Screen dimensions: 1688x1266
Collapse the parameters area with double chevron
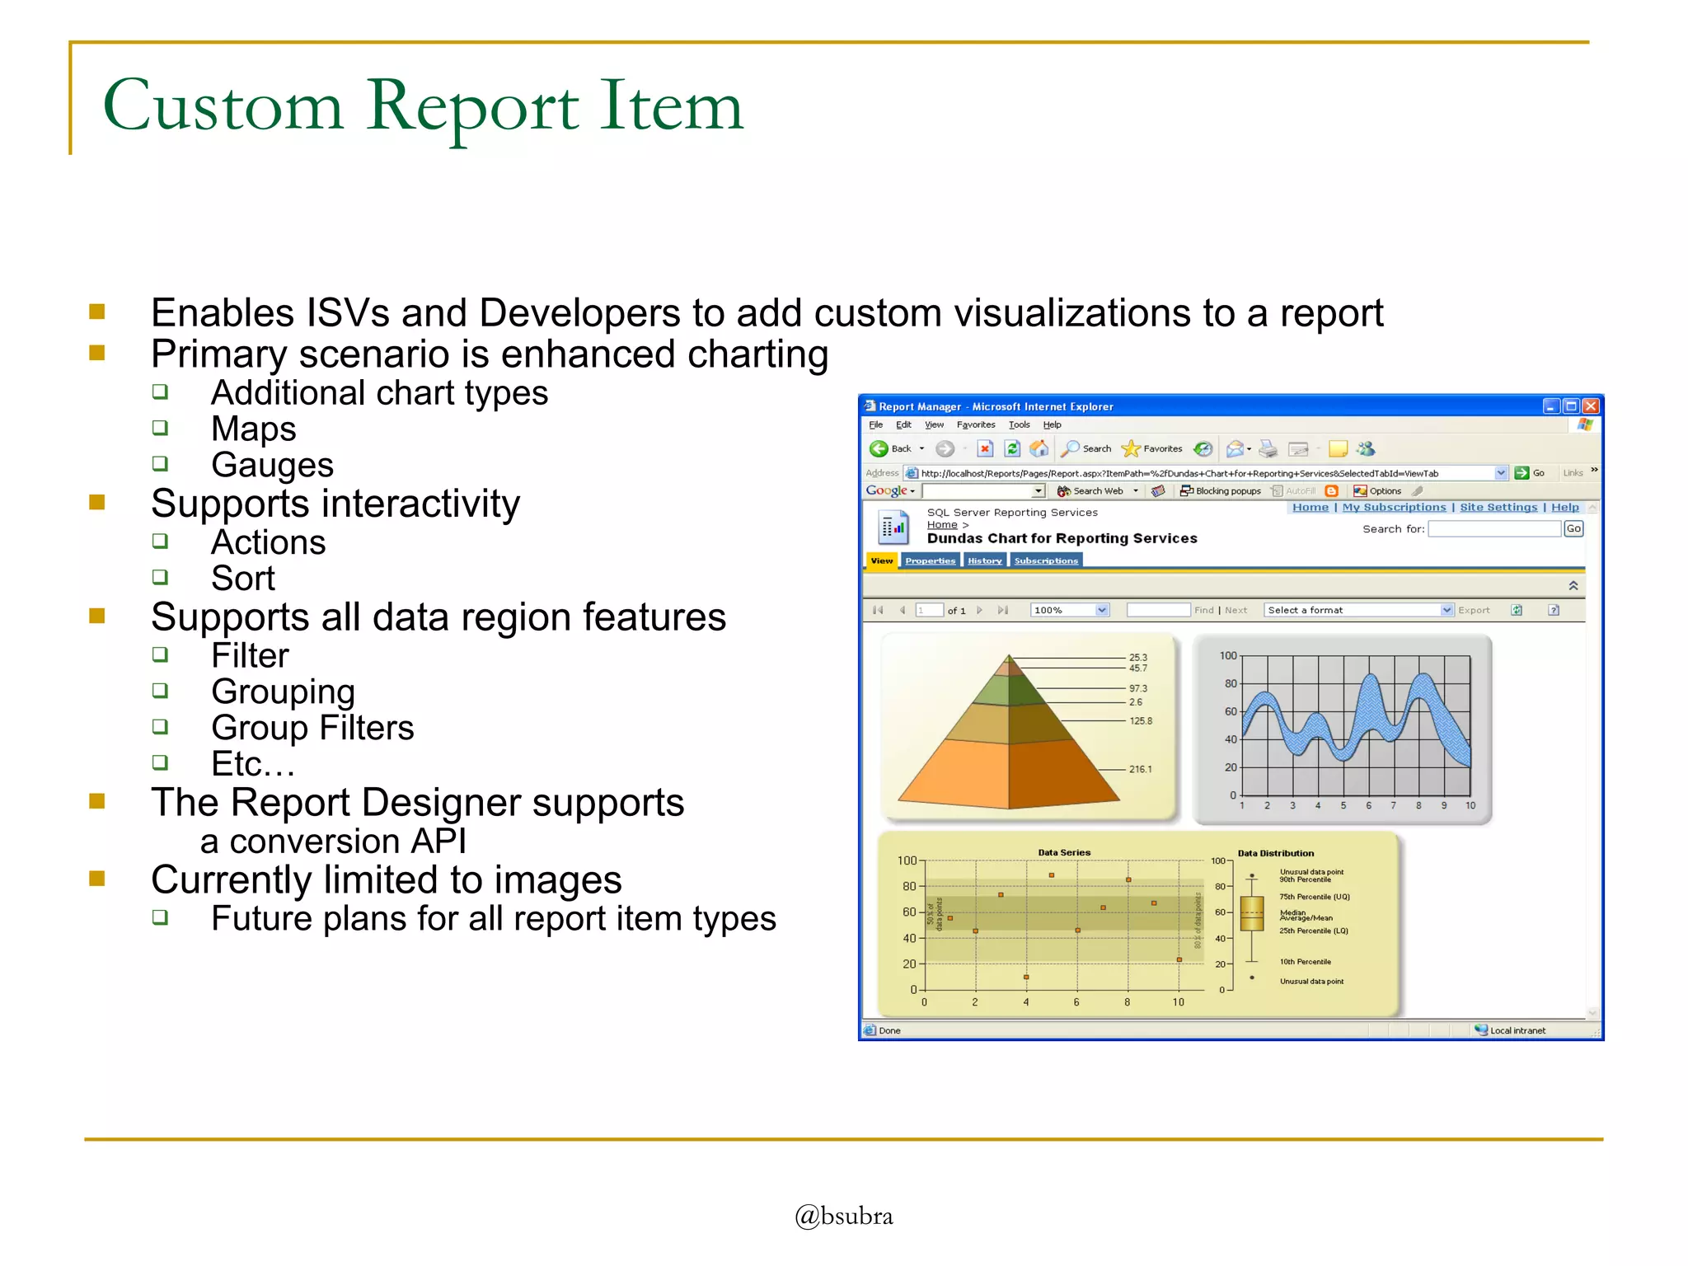(1573, 586)
